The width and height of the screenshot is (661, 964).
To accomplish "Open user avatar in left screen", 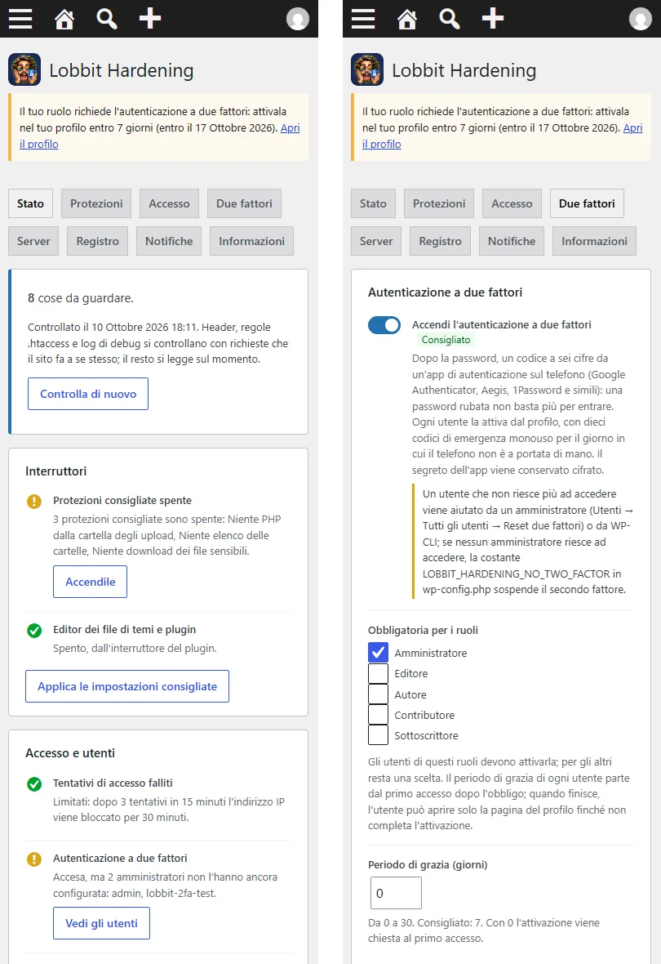I will [298, 19].
